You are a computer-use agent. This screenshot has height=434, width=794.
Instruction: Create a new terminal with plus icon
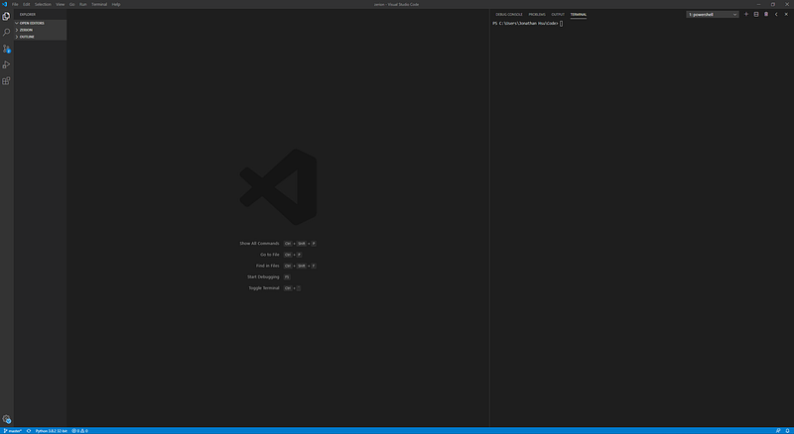click(x=746, y=14)
